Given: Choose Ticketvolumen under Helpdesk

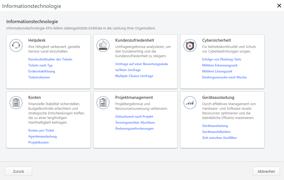Looking at the screenshot, I should pyautogui.click(x=39, y=77).
